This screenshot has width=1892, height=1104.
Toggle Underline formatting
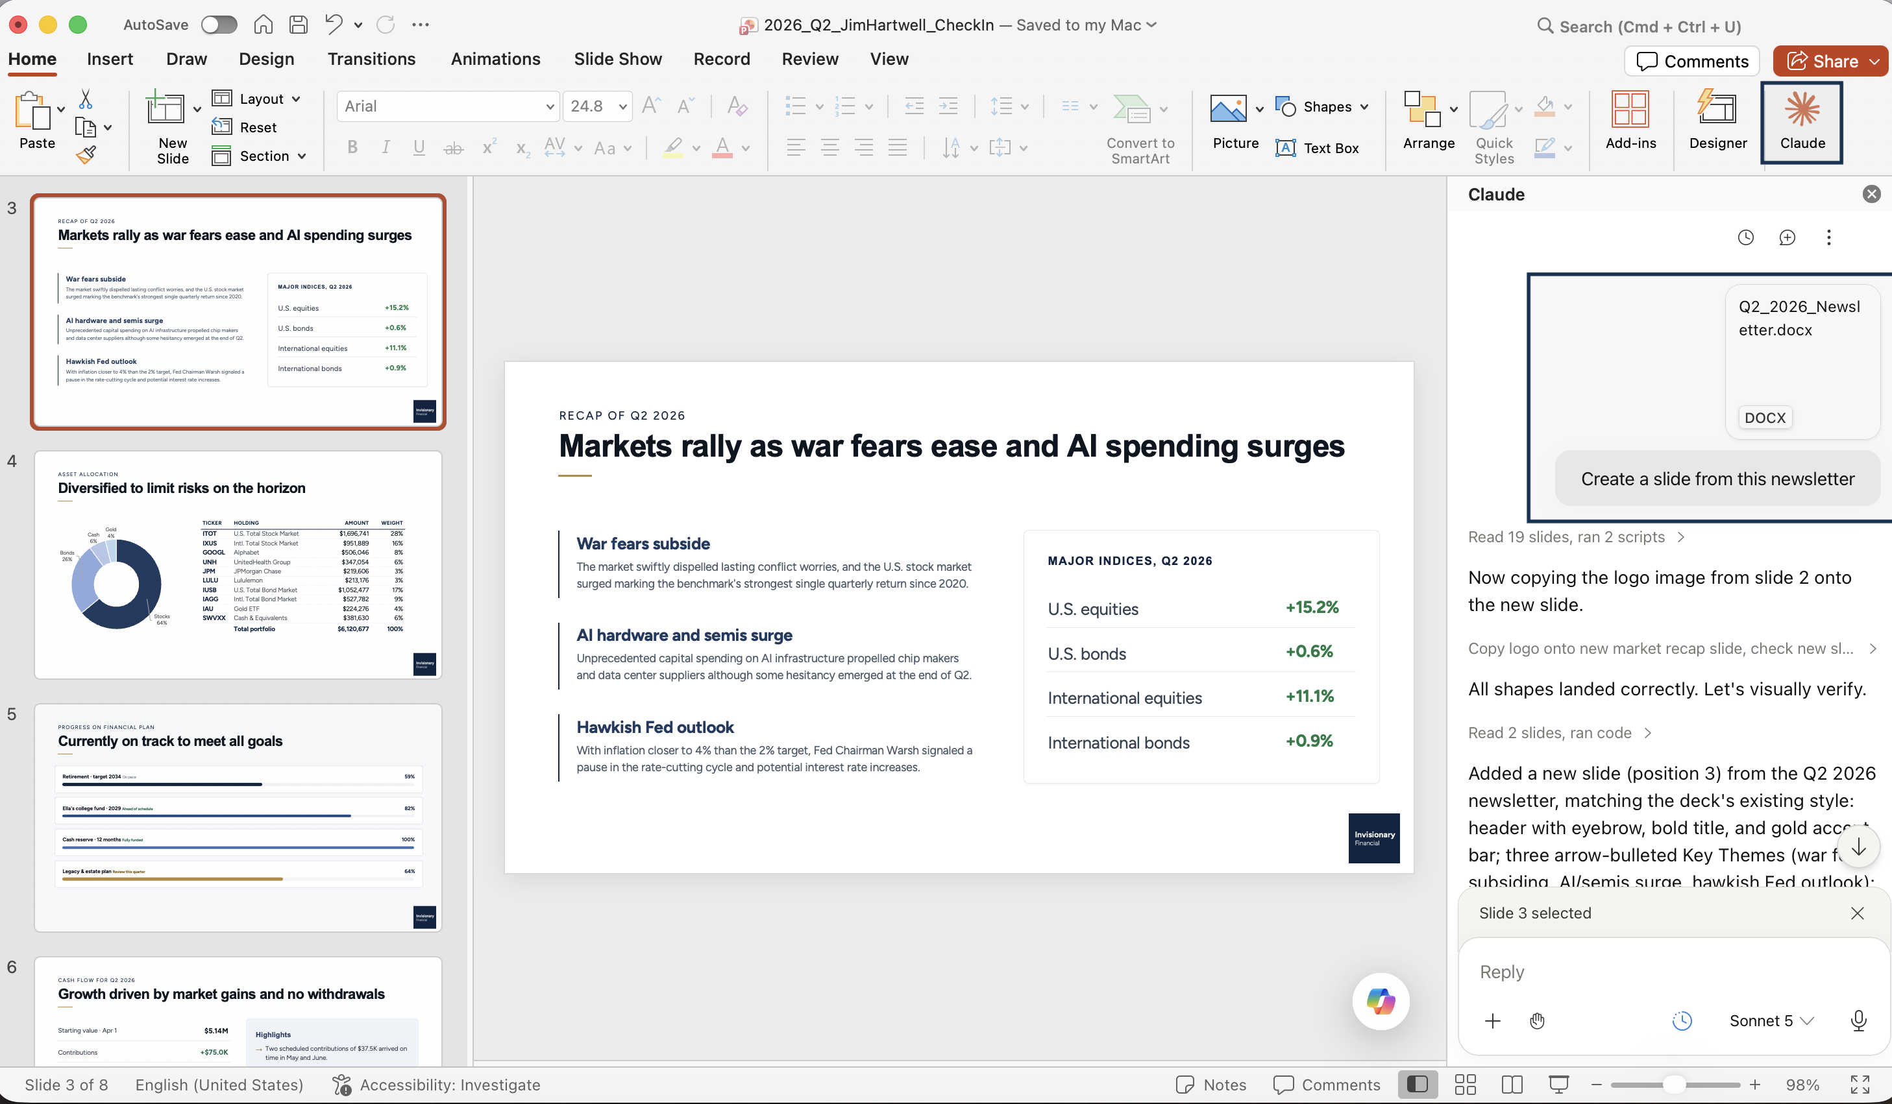tap(420, 148)
